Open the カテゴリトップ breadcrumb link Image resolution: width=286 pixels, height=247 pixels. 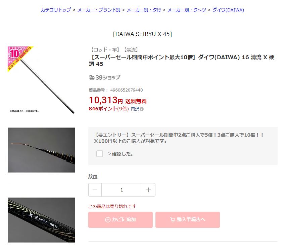tap(56, 10)
